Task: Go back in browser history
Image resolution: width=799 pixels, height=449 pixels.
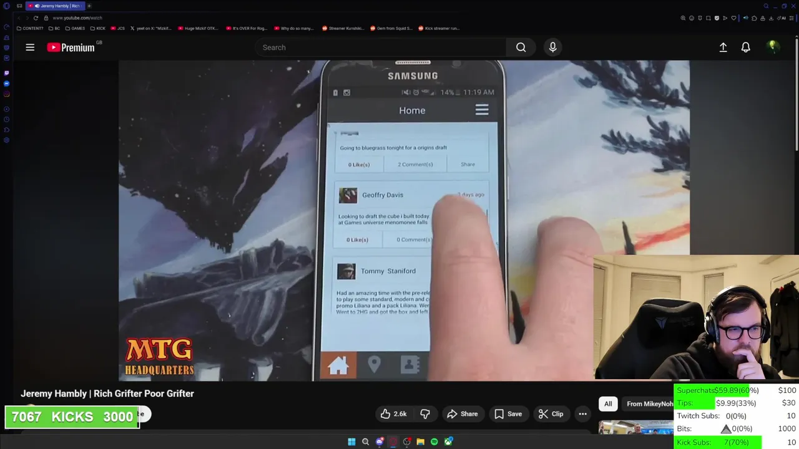Action: click(x=19, y=18)
